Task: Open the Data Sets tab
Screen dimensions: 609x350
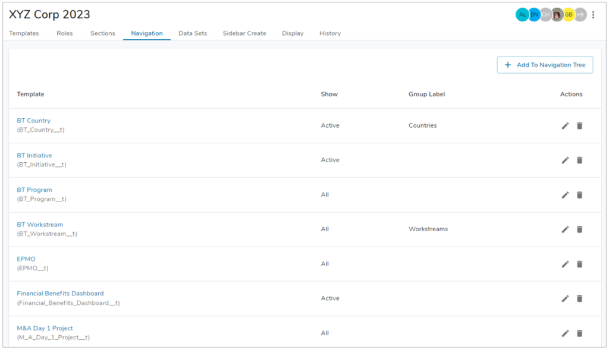Action: pyautogui.click(x=192, y=33)
